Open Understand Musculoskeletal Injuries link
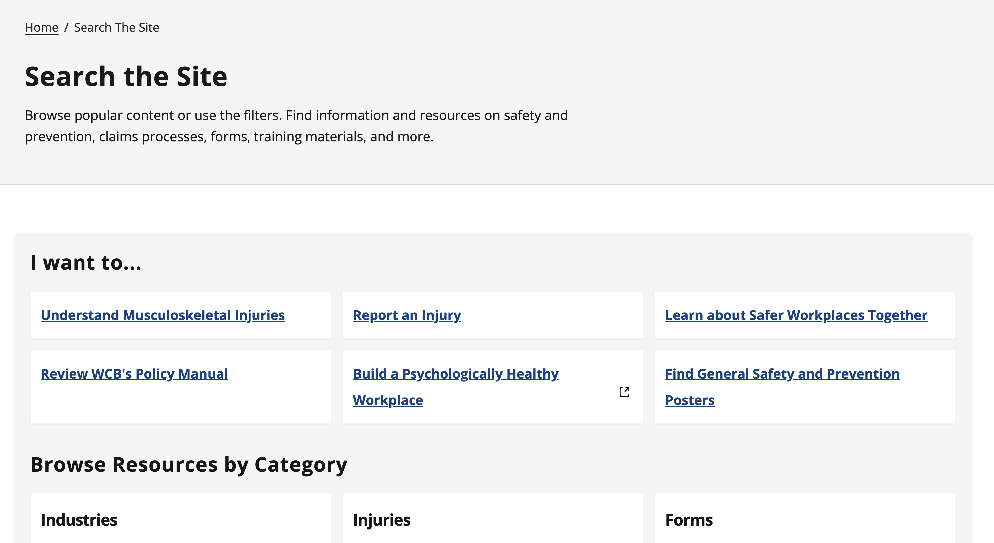 point(163,315)
